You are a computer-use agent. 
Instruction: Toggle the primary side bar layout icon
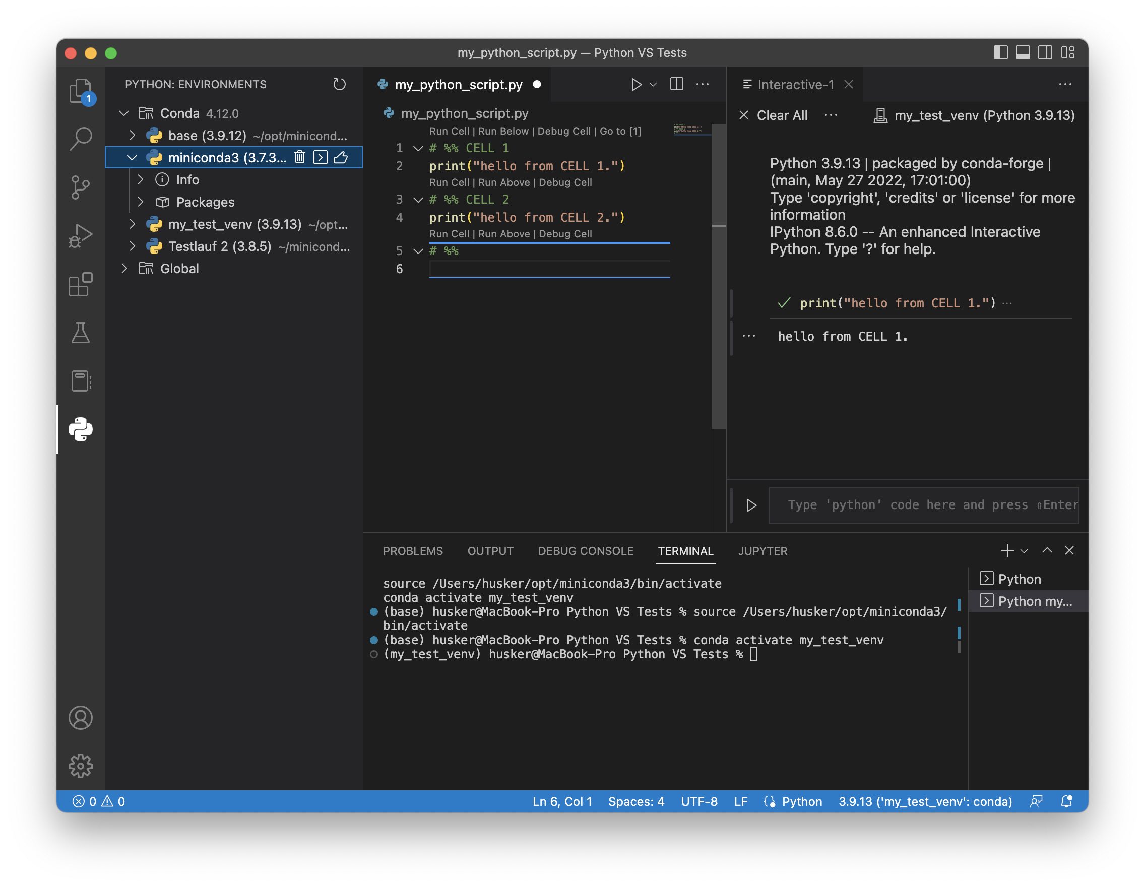pyautogui.click(x=1000, y=52)
